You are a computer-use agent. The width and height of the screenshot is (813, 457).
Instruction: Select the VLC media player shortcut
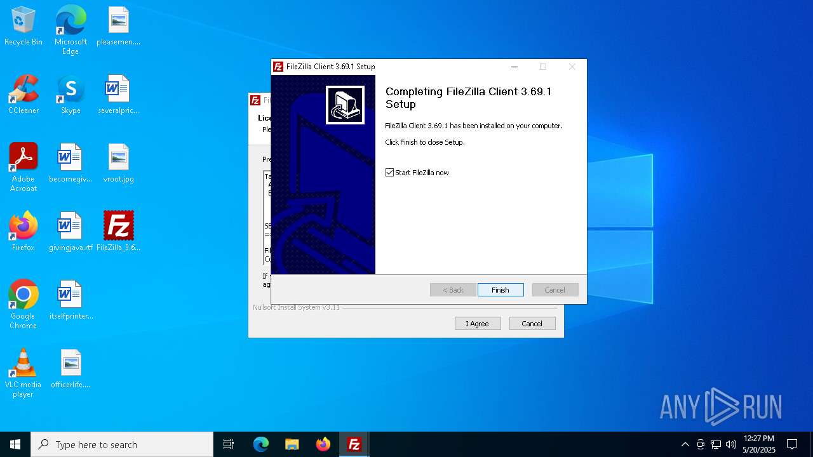coord(24,373)
